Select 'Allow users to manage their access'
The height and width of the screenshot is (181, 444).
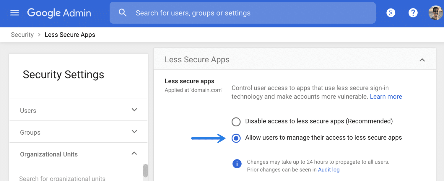[x=236, y=138]
